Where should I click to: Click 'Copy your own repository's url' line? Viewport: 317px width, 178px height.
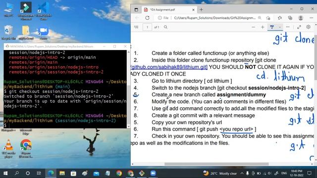tap(187, 122)
